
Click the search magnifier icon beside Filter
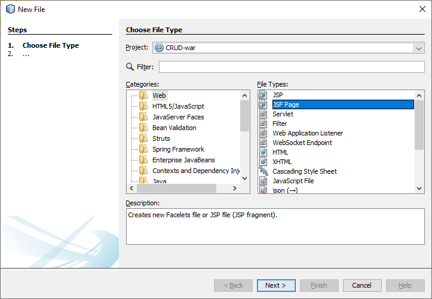coord(130,67)
